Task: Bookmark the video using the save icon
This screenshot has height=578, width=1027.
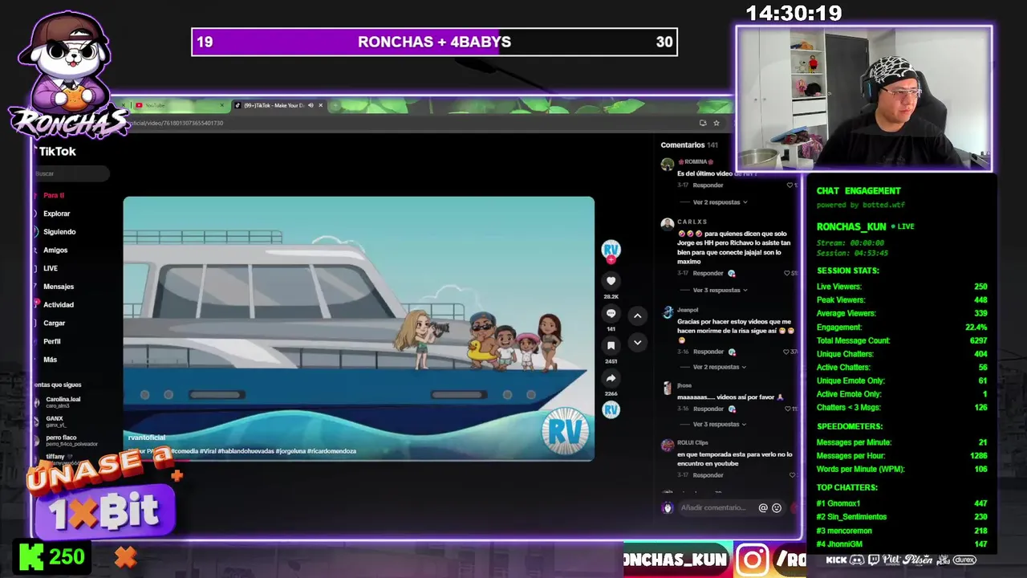Action: pyautogui.click(x=611, y=345)
